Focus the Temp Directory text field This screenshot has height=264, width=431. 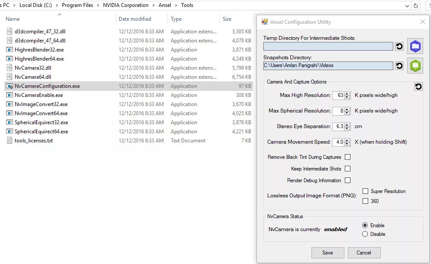click(x=328, y=46)
